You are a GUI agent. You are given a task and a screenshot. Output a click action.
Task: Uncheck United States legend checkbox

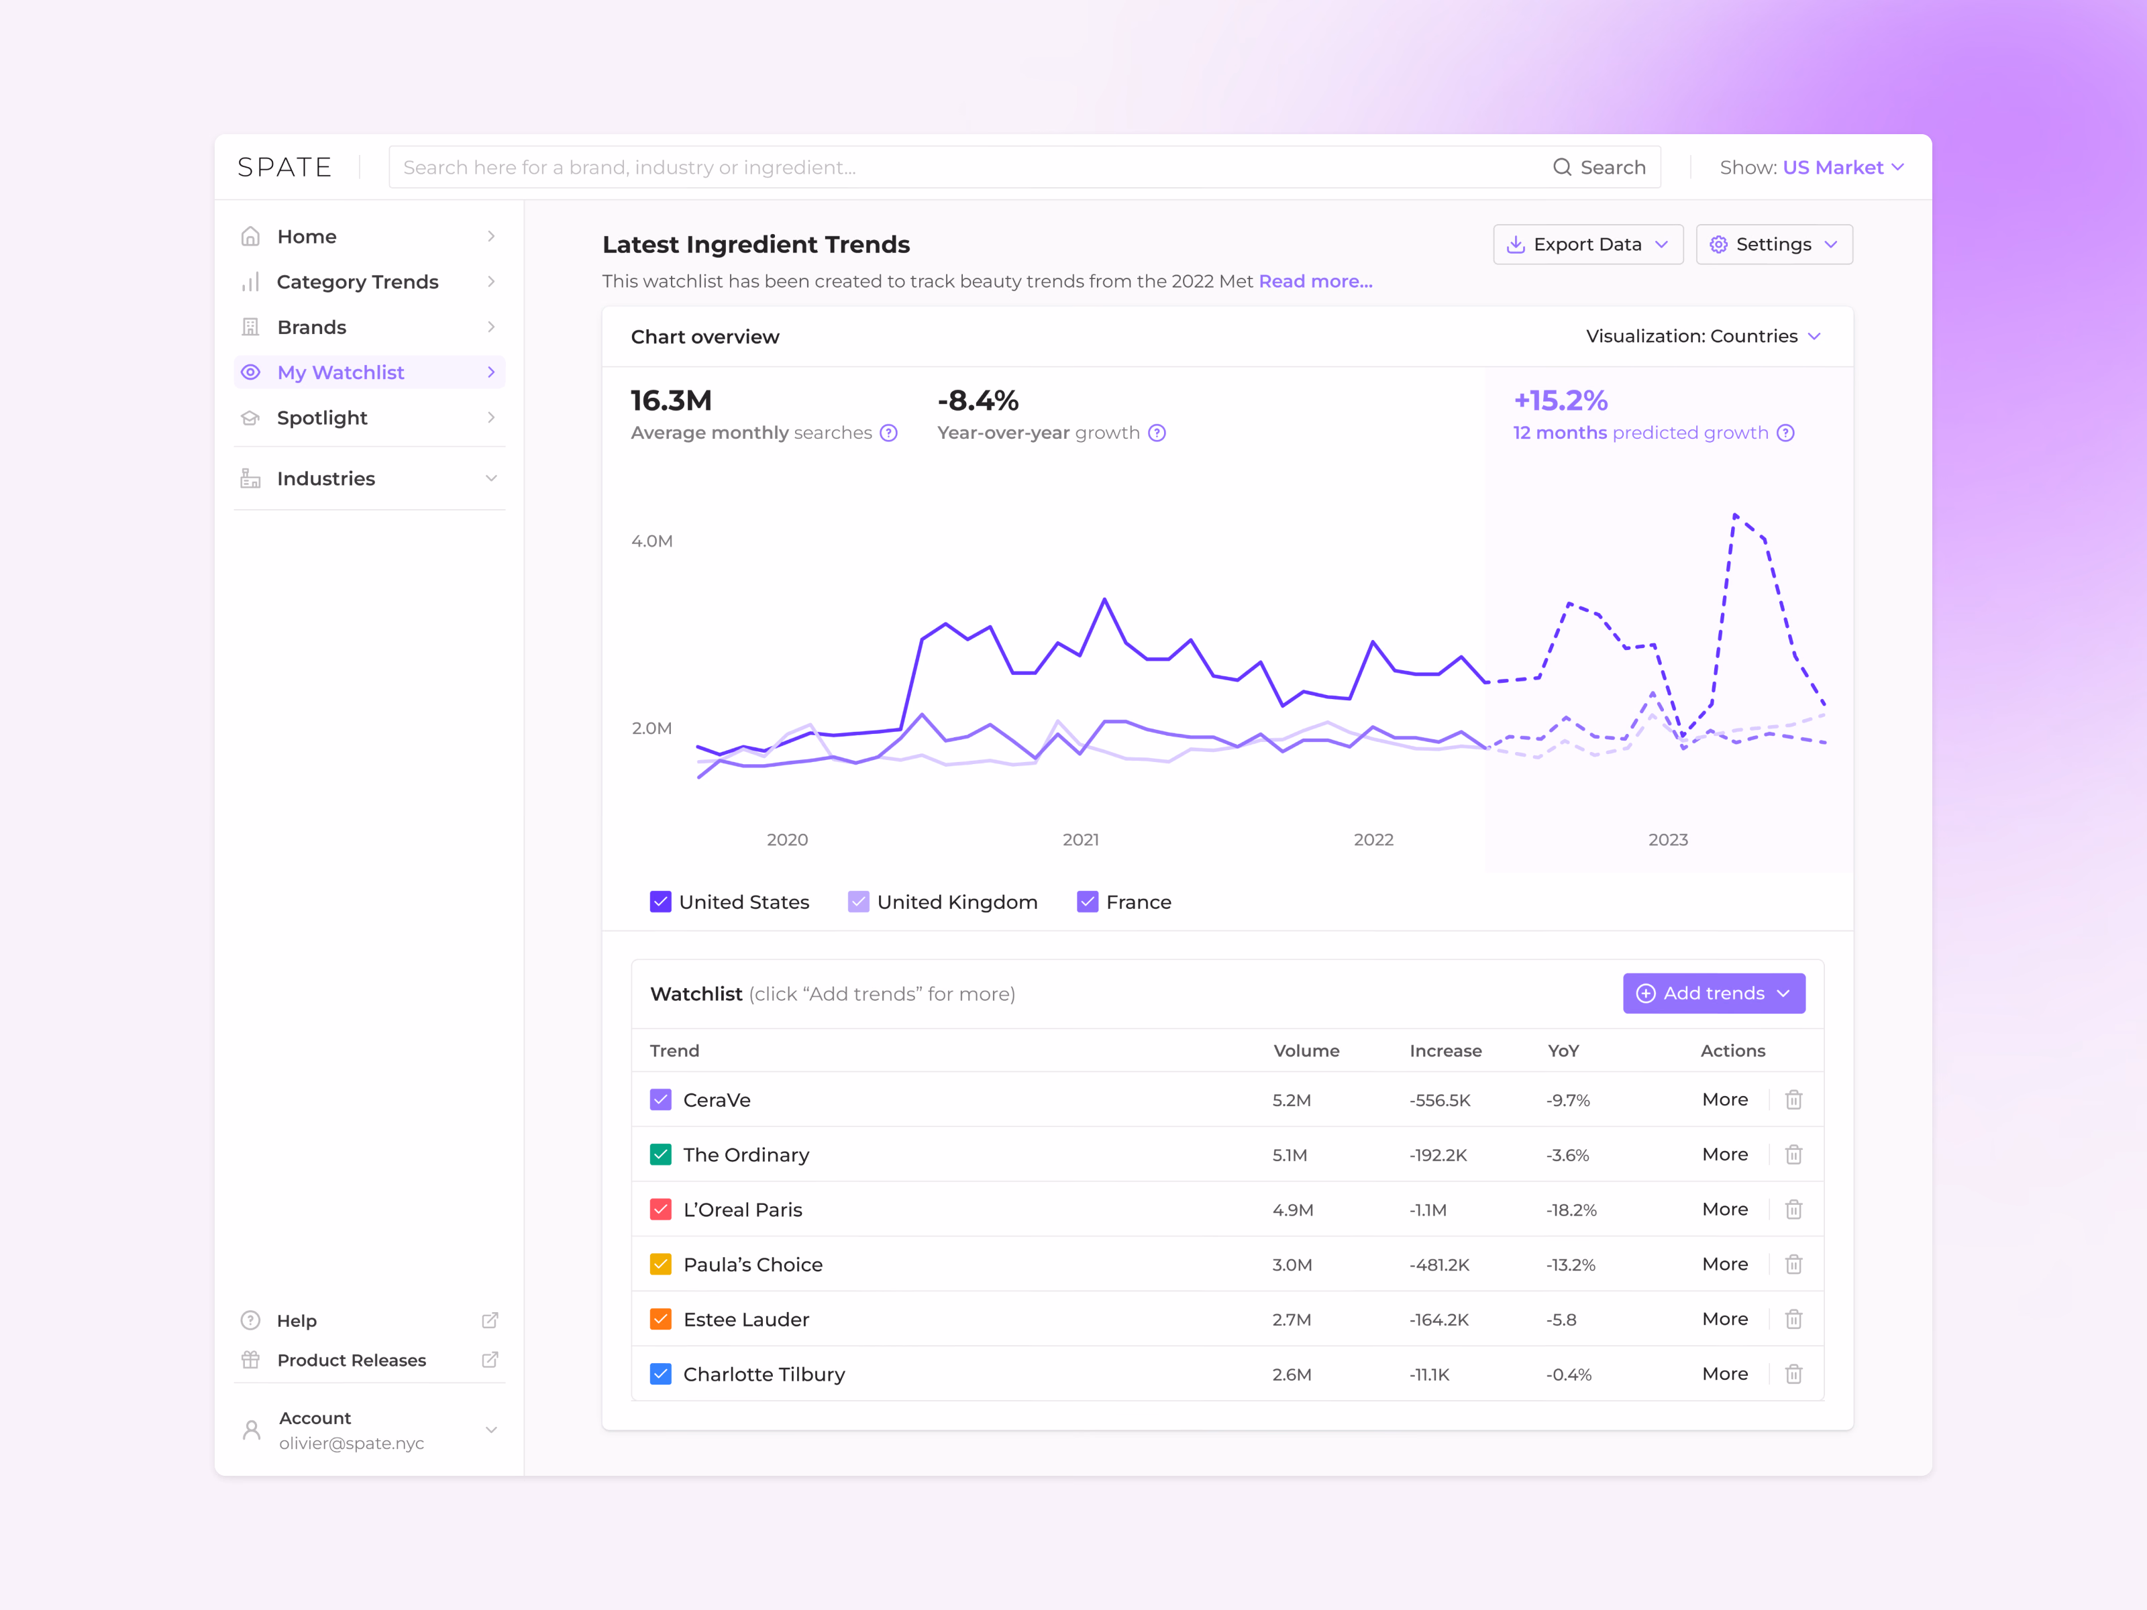pyautogui.click(x=660, y=902)
